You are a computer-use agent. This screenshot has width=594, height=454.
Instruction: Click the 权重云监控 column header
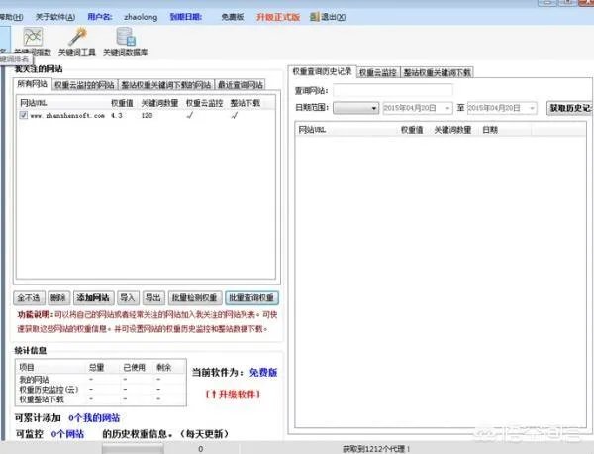tap(204, 103)
